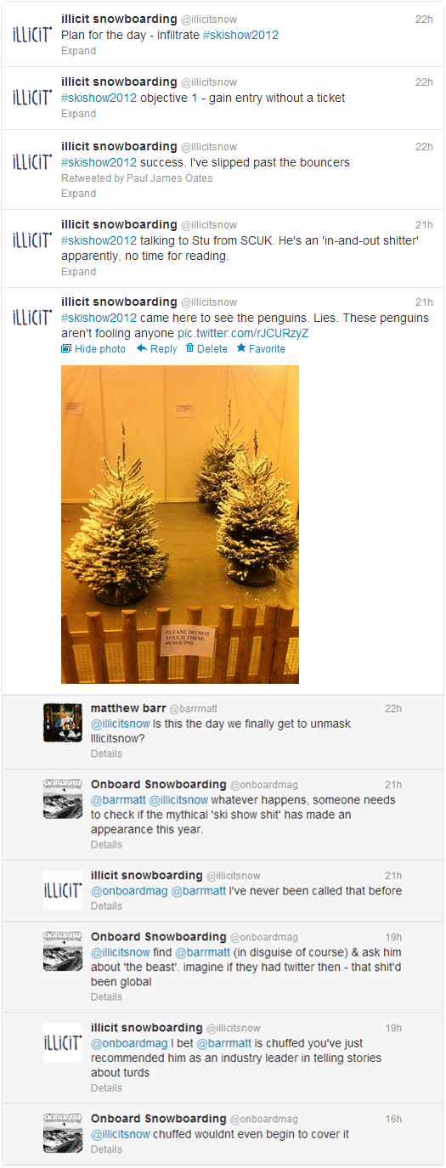Click the illicit logo on 'never been called that' reply
This screenshot has height=1168, width=446.
coord(63,889)
